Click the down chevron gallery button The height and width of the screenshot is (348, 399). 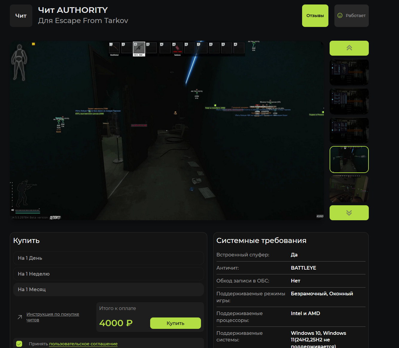pos(349,213)
